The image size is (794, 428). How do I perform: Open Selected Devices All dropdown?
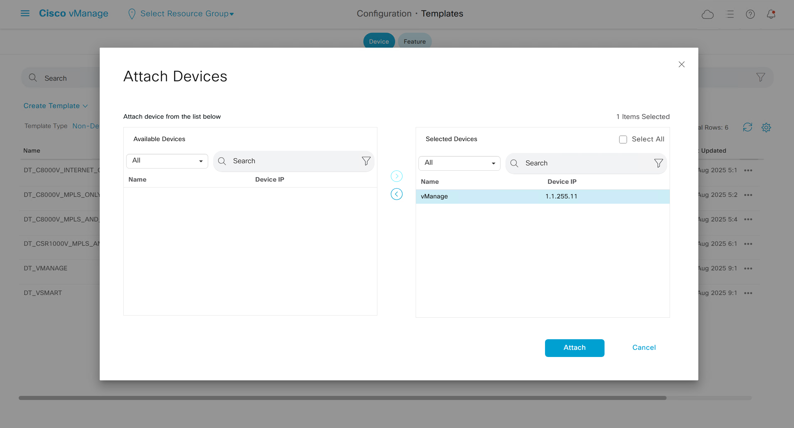[x=459, y=163]
